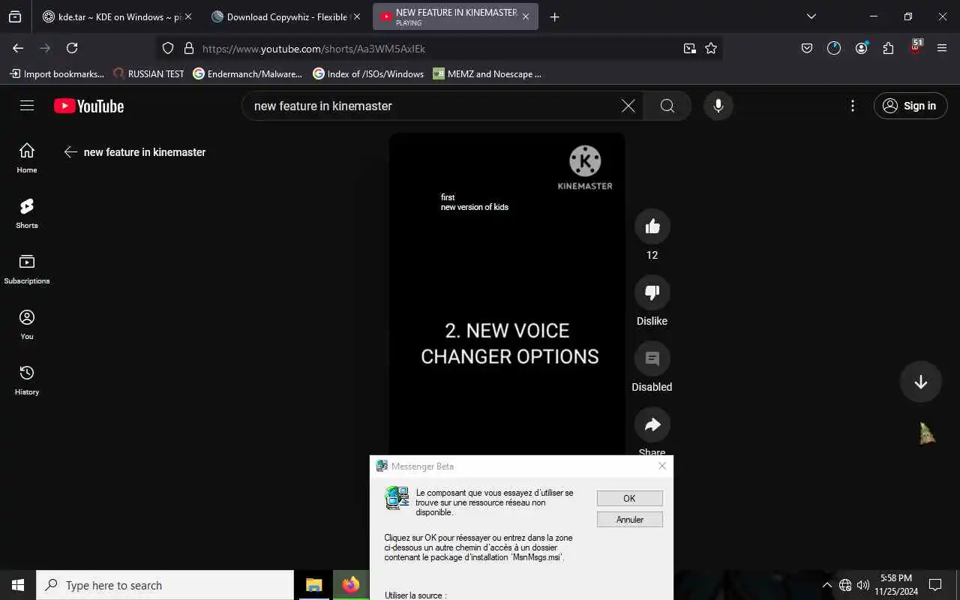Open the Extensions puzzle icon
The width and height of the screenshot is (960, 600).
[888, 48]
